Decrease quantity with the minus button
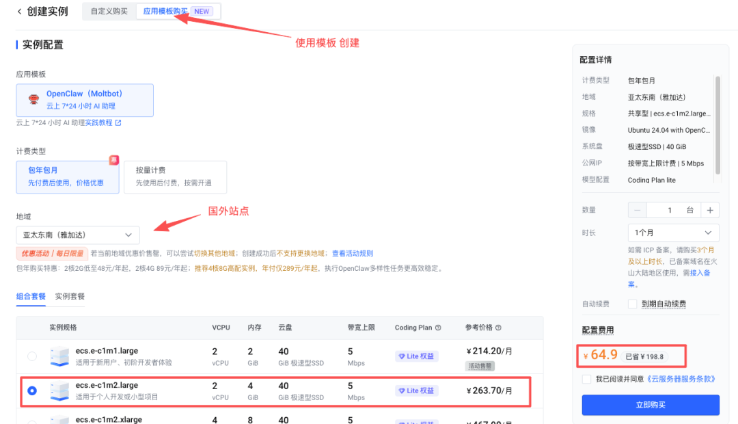Screen dimensions: 738x424 pyautogui.click(x=638, y=210)
